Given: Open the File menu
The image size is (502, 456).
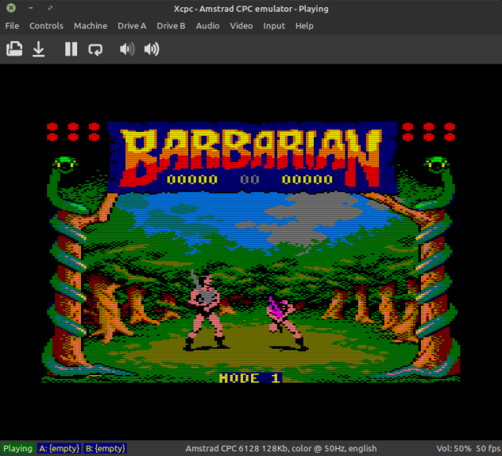Looking at the screenshot, I should 12,25.
